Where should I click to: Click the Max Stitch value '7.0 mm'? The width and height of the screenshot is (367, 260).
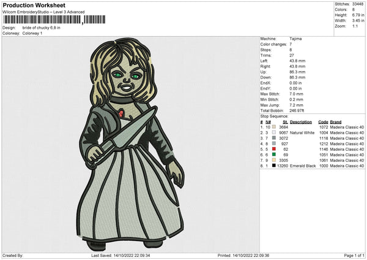[296, 94]
